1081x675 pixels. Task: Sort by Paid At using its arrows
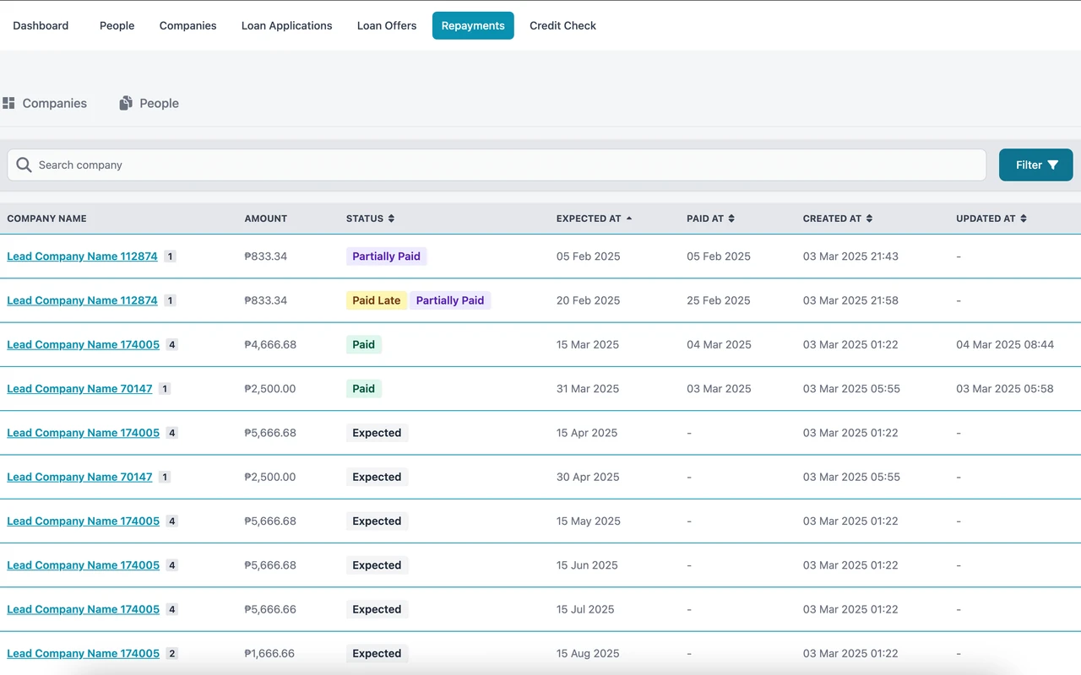click(731, 219)
